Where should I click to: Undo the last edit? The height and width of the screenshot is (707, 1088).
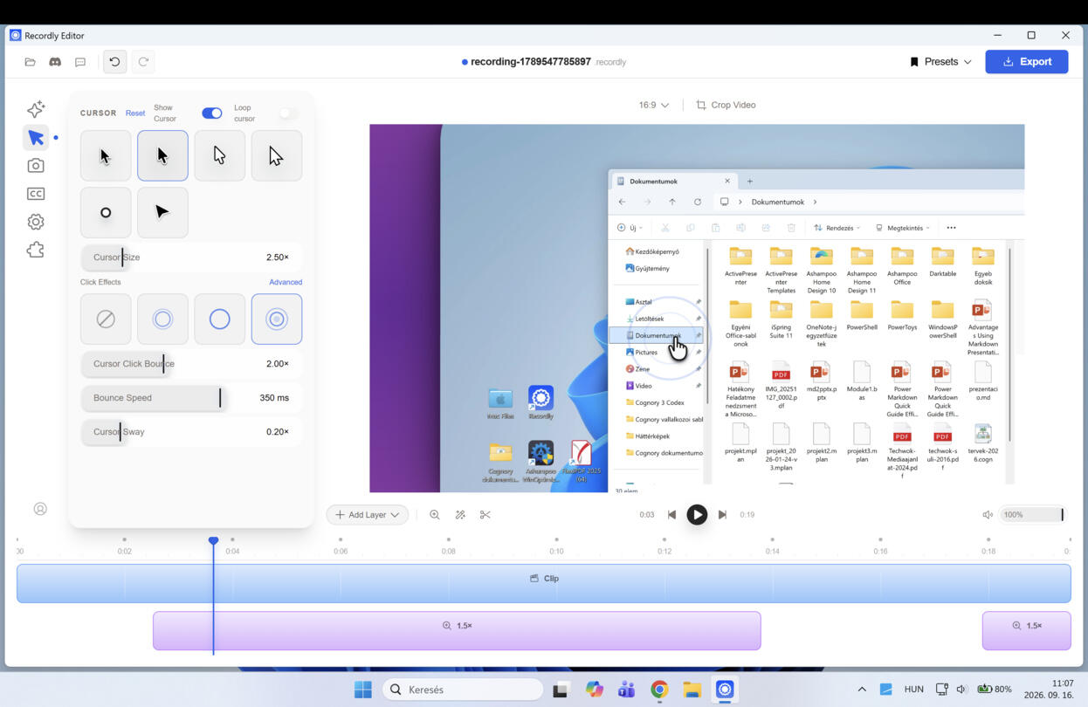[x=114, y=62]
